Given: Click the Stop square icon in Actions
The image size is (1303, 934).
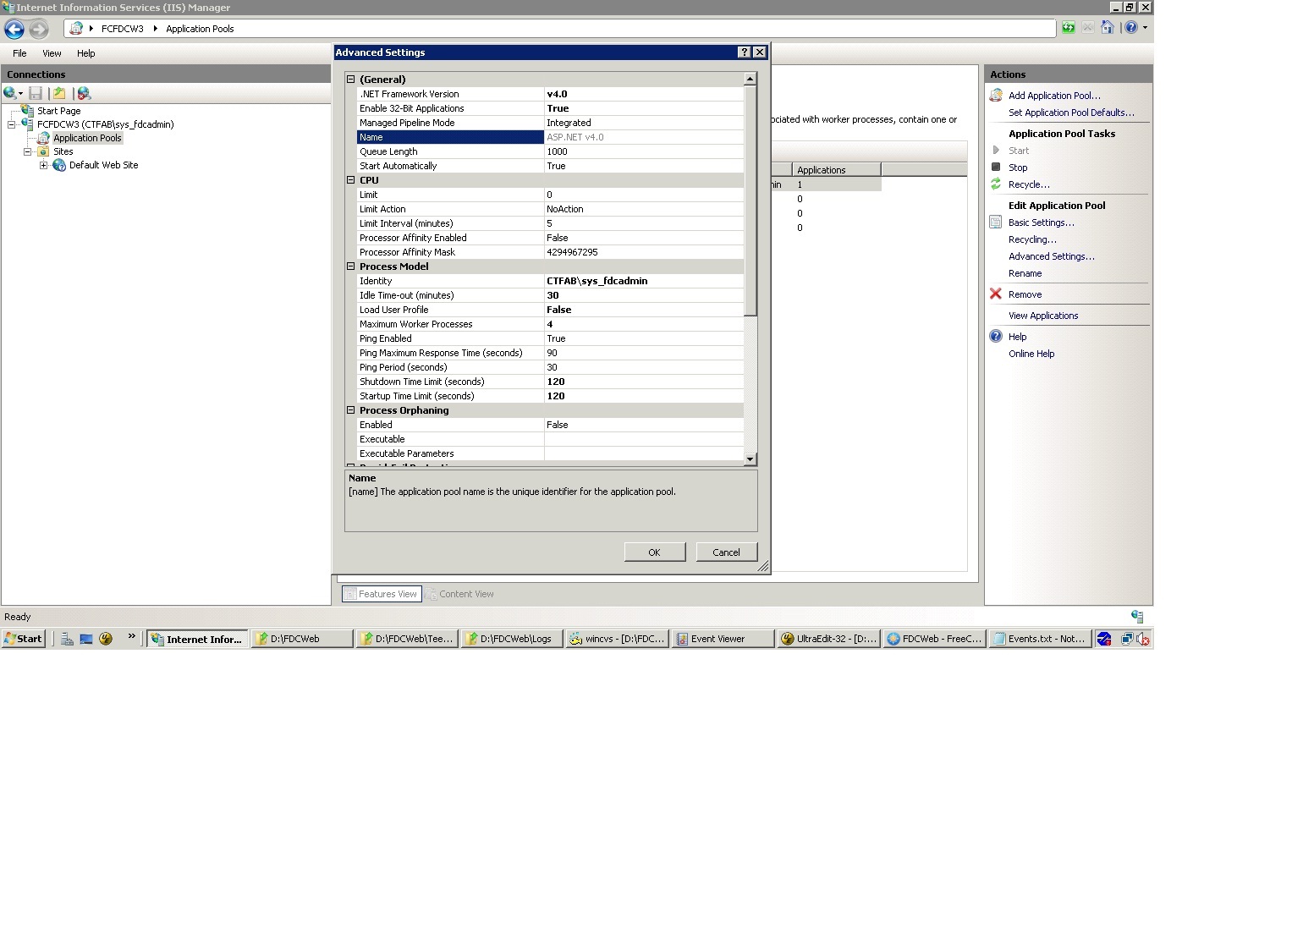Looking at the screenshot, I should 996,167.
